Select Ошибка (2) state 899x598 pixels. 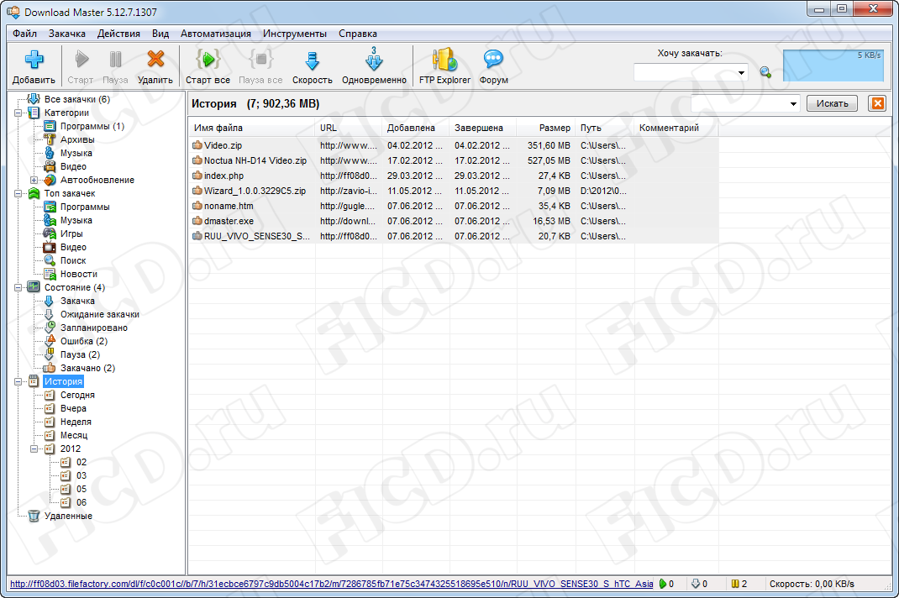(84, 341)
